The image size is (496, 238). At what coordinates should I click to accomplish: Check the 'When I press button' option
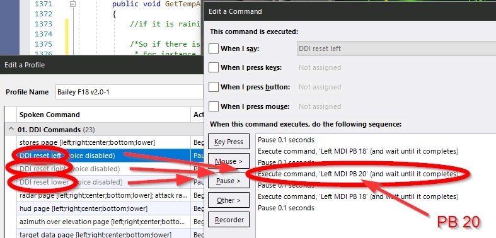[x=214, y=87]
